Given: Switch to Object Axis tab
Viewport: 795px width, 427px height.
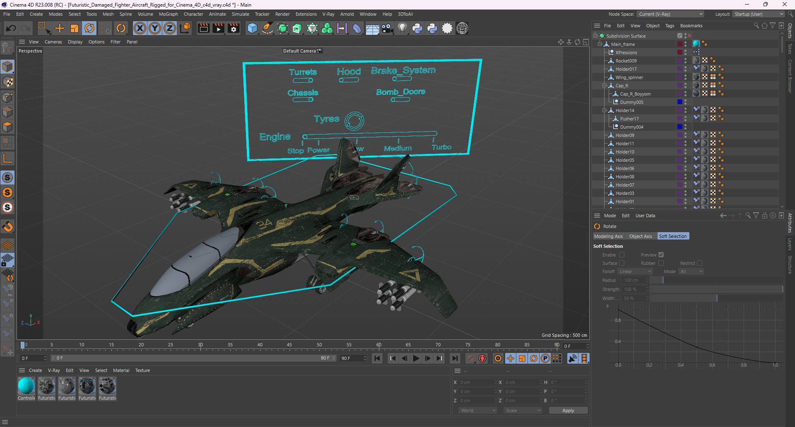Looking at the screenshot, I should (640, 236).
